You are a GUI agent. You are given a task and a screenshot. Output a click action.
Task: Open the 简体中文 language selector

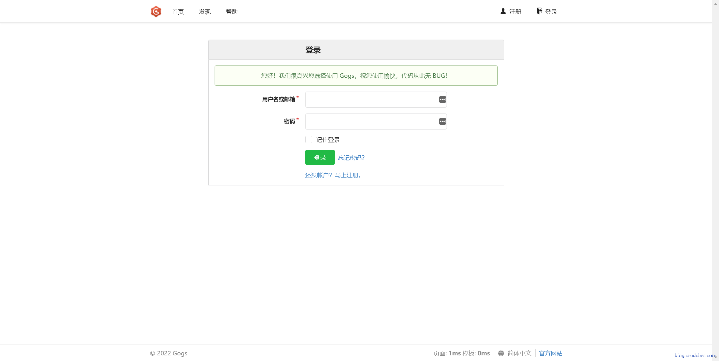click(519, 353)
